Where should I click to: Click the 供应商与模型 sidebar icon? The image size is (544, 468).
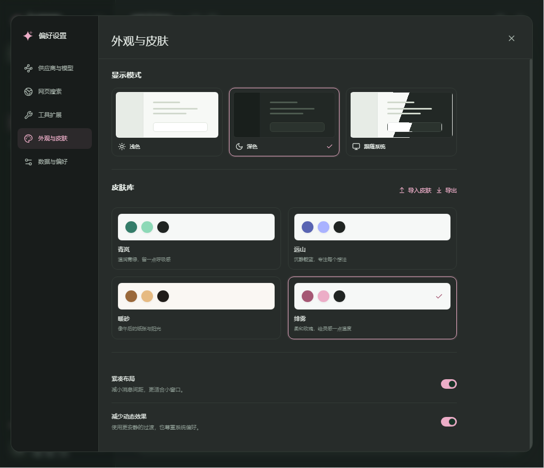[x=29, y=68]
